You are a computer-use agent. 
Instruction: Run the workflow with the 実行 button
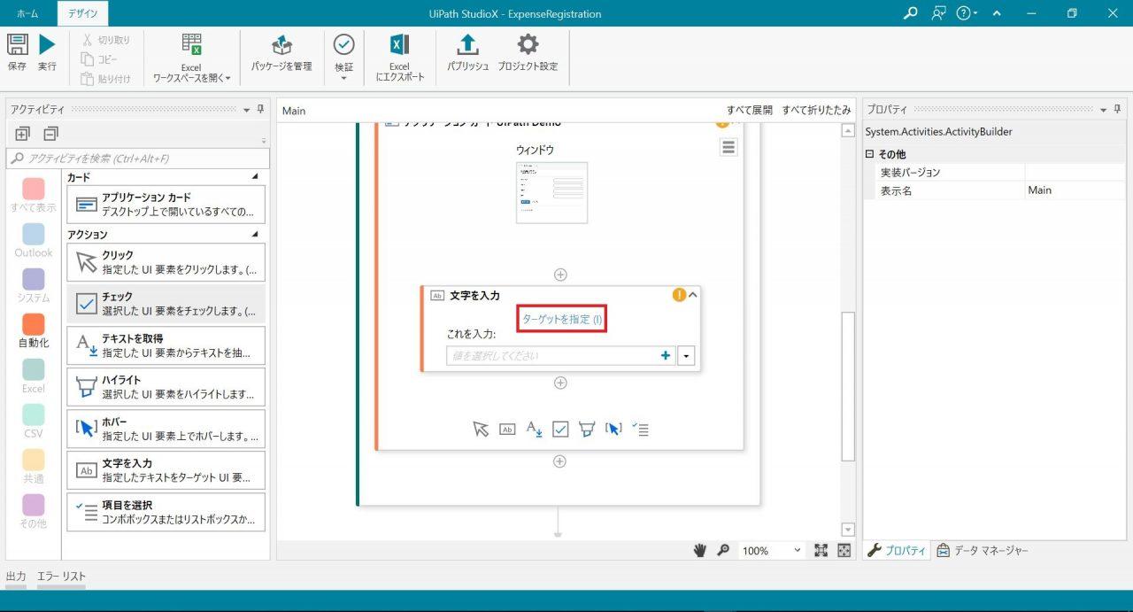click(x=47, y=51)
